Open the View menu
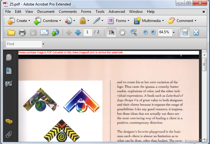The height and width of the screenshot is (144, 210). (x=29, y=12)
